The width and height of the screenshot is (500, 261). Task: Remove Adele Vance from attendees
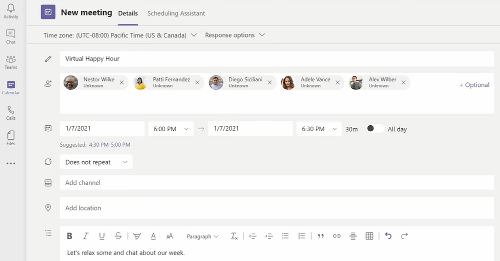337,83
